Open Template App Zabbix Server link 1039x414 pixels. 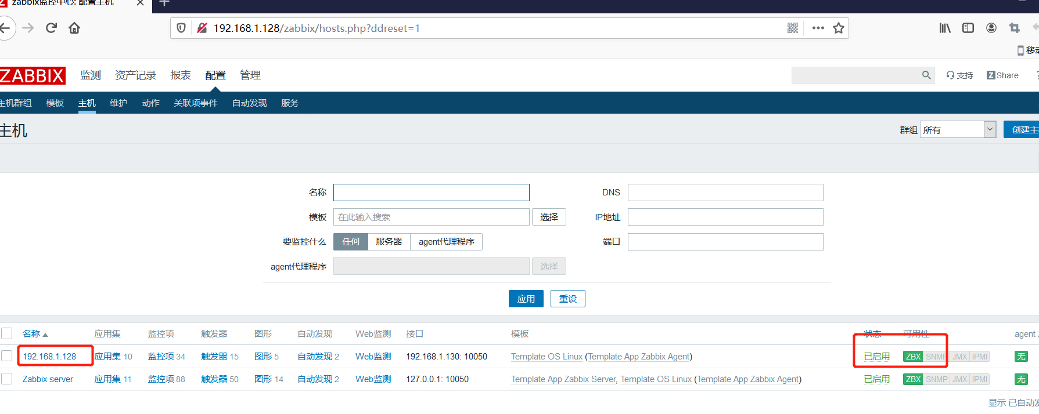563,379
